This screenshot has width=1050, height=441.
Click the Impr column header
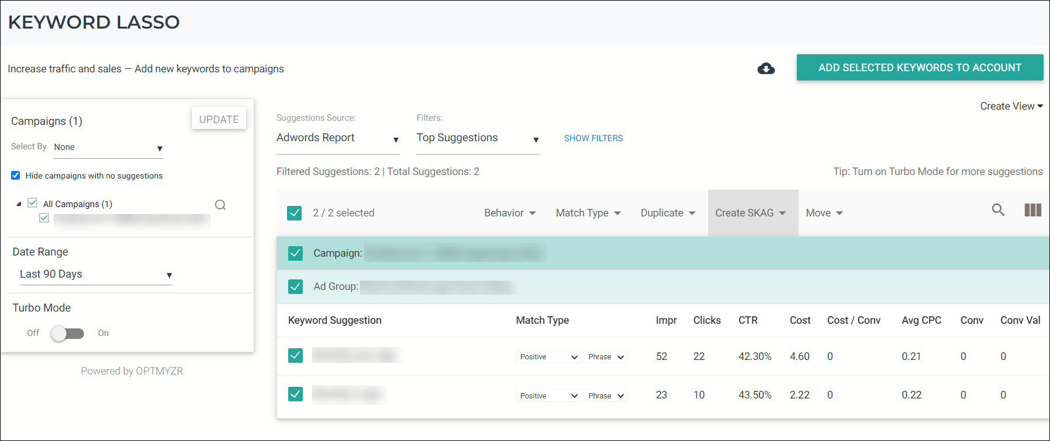(666, 320)
